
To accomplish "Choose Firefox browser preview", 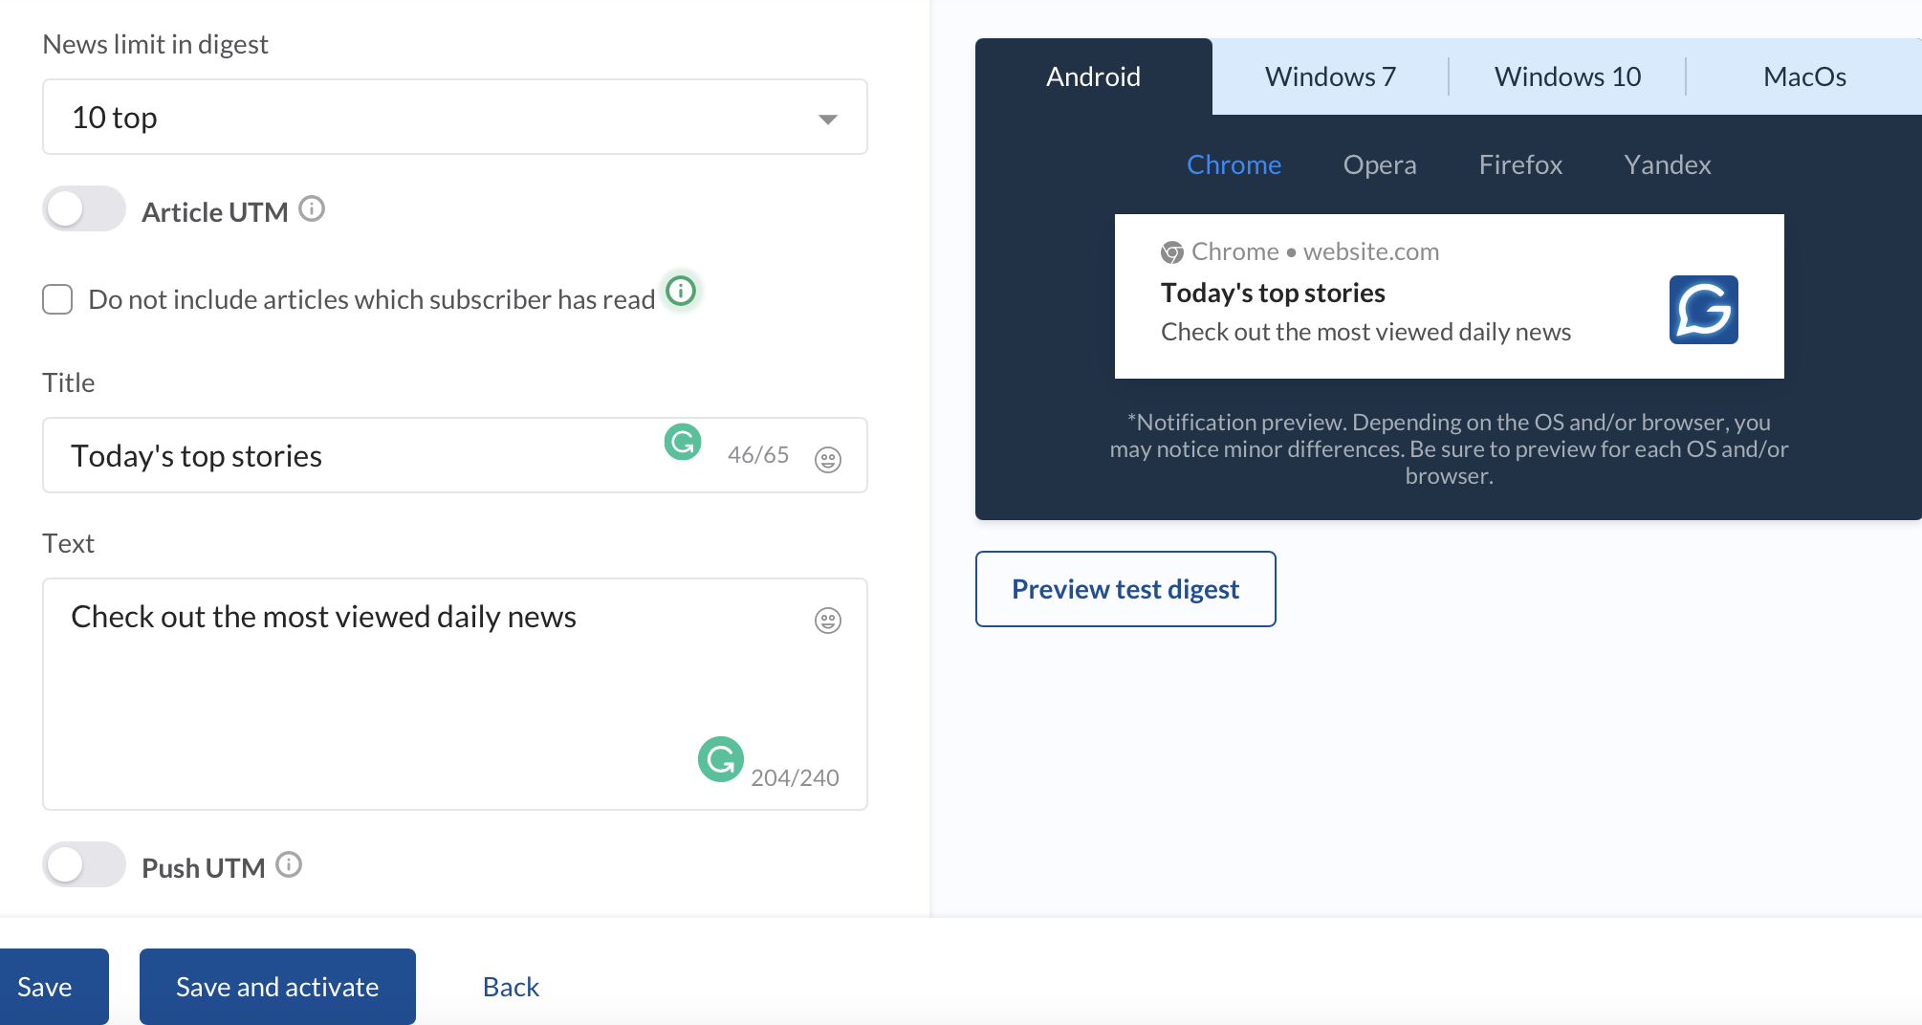I will pyautogui.click(x=1520, y=164).
